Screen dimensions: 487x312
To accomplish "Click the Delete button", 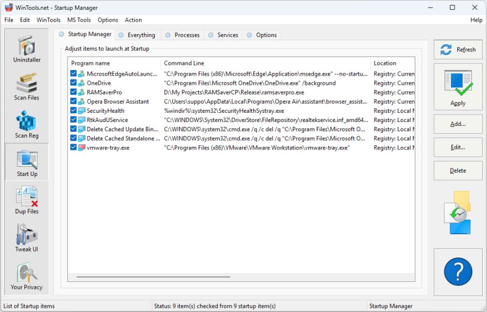I will [457, 170].
